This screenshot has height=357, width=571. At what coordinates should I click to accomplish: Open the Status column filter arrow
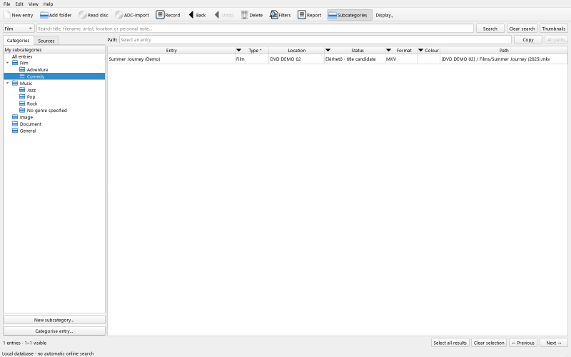click(x=328, y=50)
